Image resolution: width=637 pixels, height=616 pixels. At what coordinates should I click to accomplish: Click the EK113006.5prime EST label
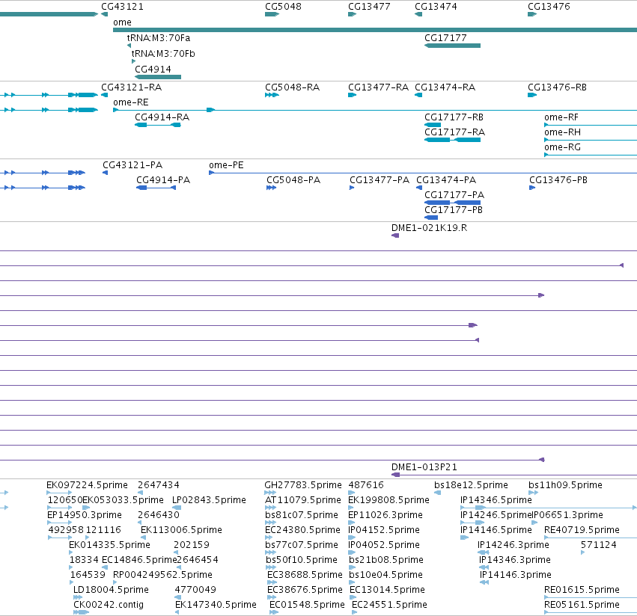(181, 530)
